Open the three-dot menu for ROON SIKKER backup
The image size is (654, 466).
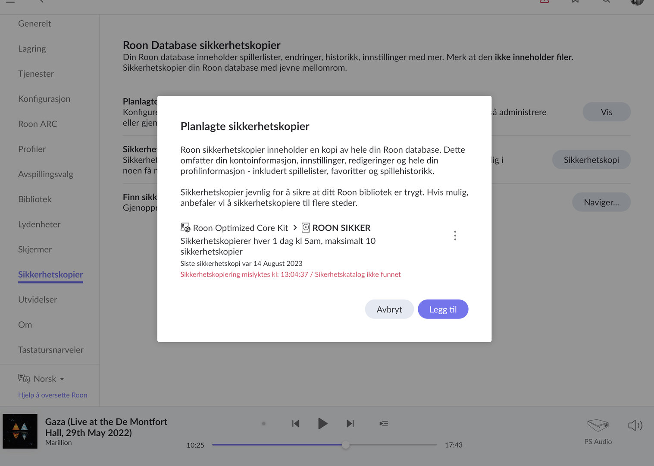click(455, 236)
